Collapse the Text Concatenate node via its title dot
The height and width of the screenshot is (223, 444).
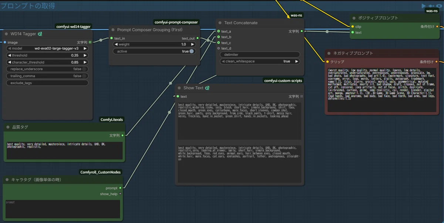click(x=220, y=23)
